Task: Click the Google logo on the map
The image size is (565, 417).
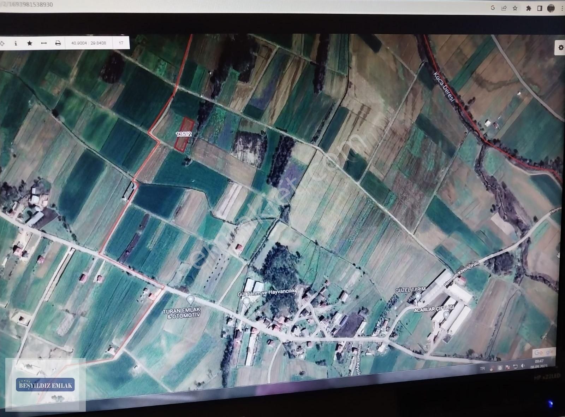Action: pyautogui.click(x=543, y=352)
